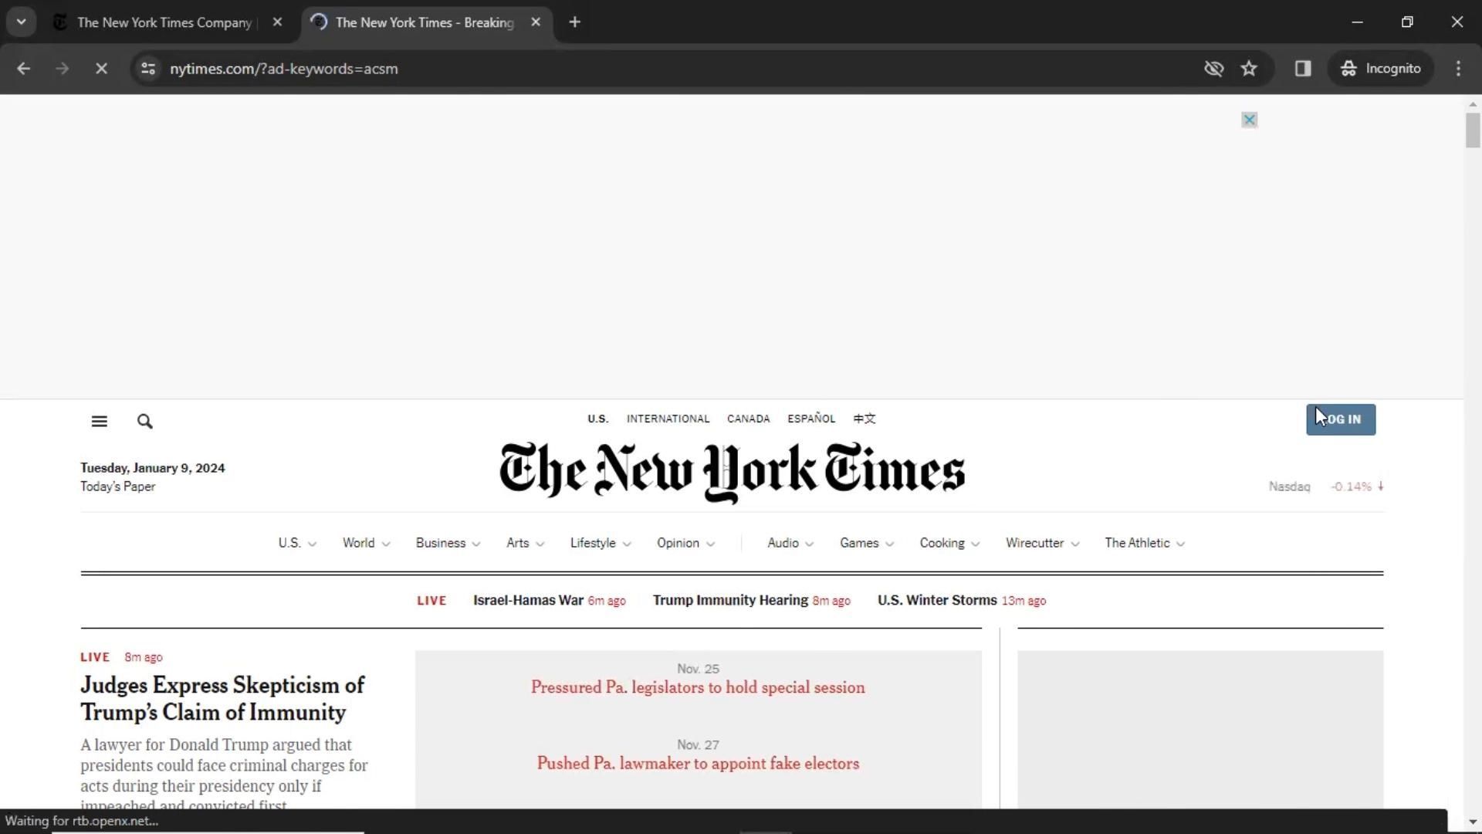The image size is (1482, 834).
Task: Open the hamburger sections menu
Action: [x=99, y=422]
